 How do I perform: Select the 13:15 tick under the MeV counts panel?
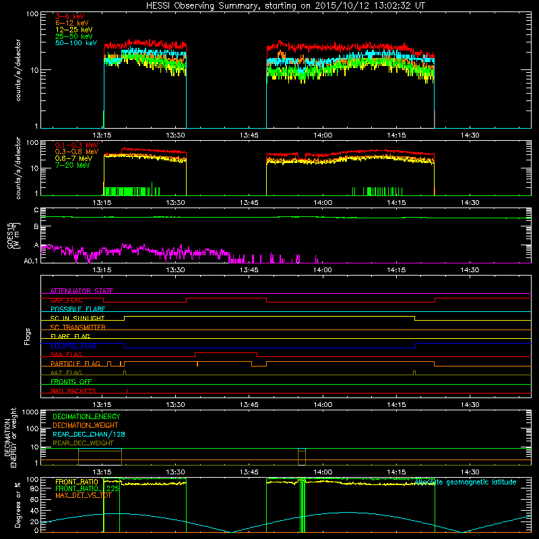coord(102,203)
